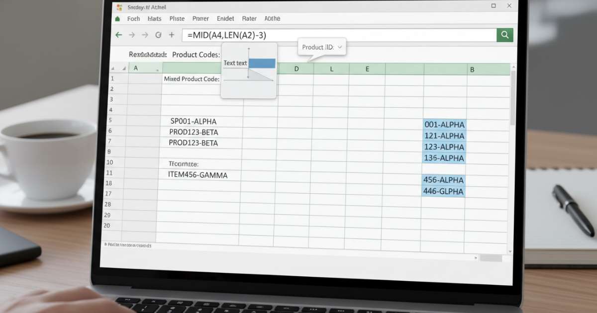Viewport: 597px width, 313px height.
Task: Click the refresh icon in the toolbar
Action: pos(158,35)
